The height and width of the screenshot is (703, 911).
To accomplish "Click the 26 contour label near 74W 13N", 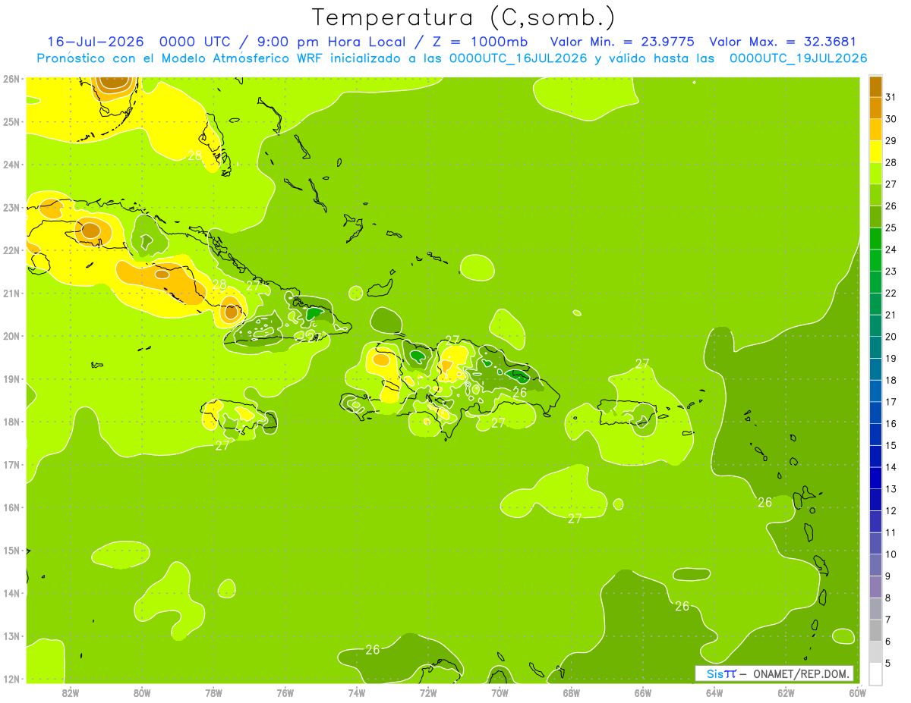I will coord(373,650).
